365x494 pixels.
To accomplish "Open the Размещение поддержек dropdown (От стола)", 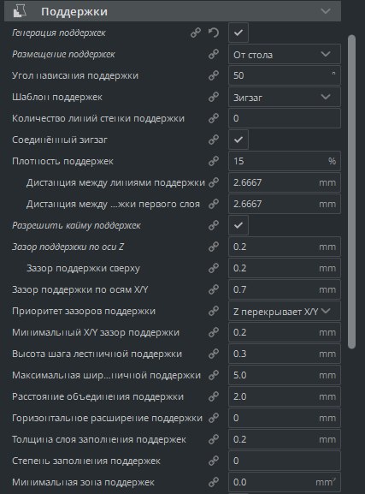I will click(x=285, y=54).
